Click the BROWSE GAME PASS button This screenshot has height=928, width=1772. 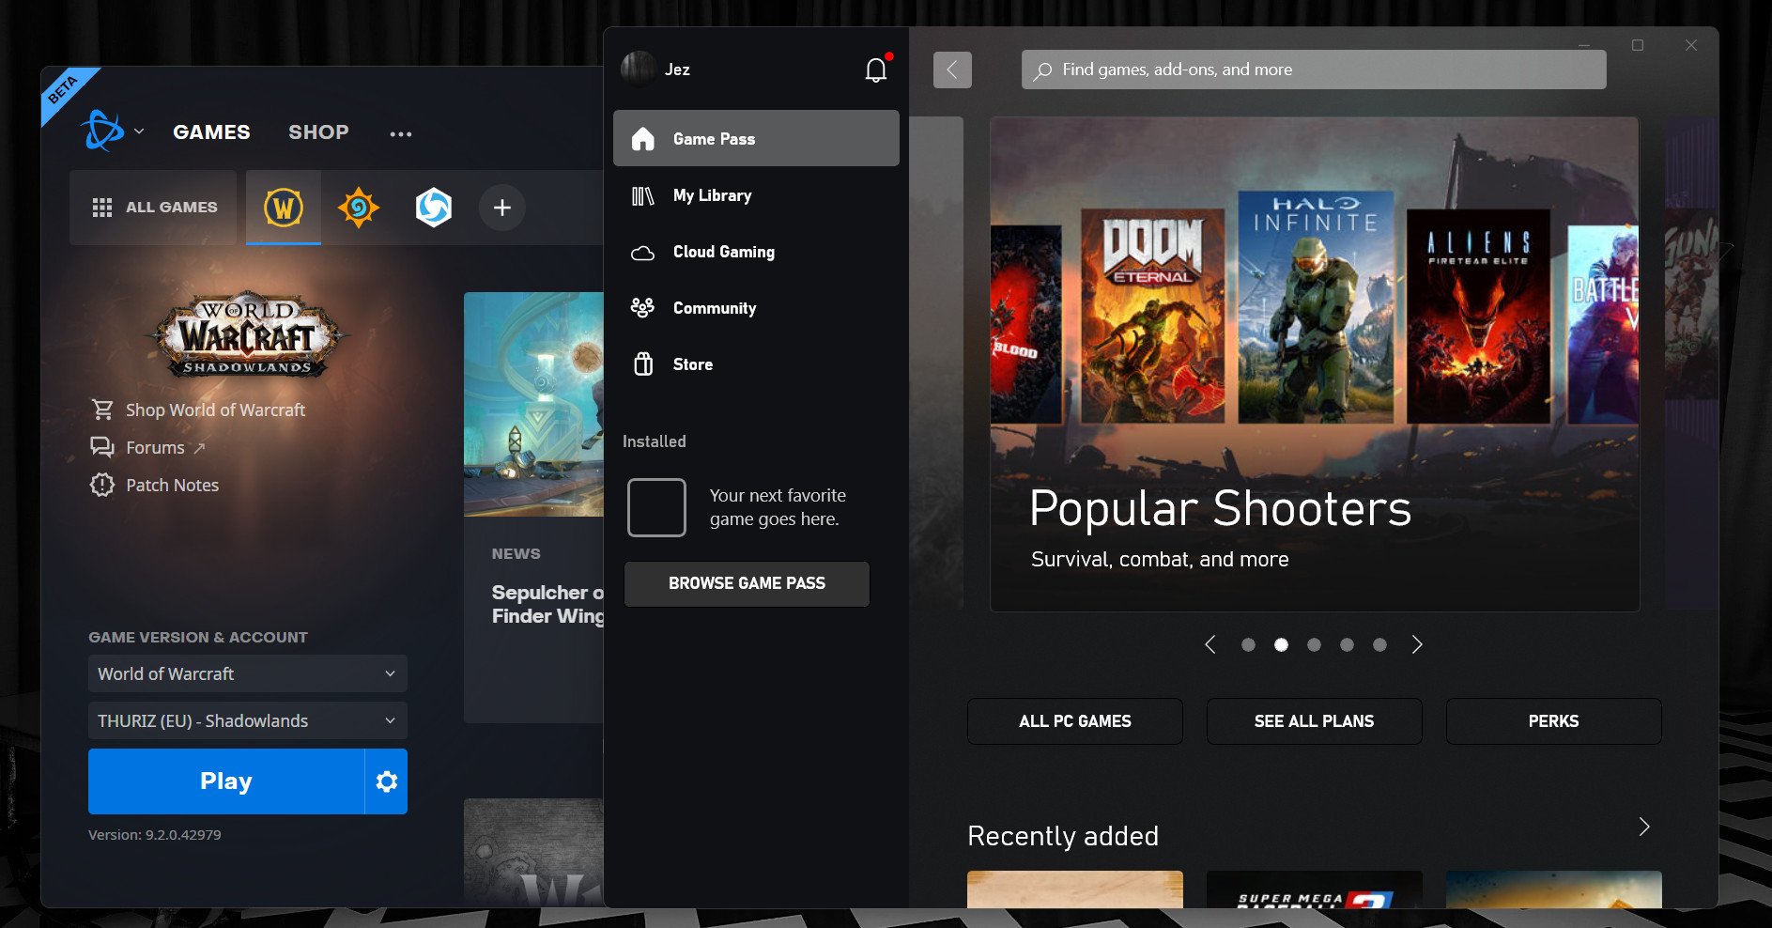tap(747, 583)
